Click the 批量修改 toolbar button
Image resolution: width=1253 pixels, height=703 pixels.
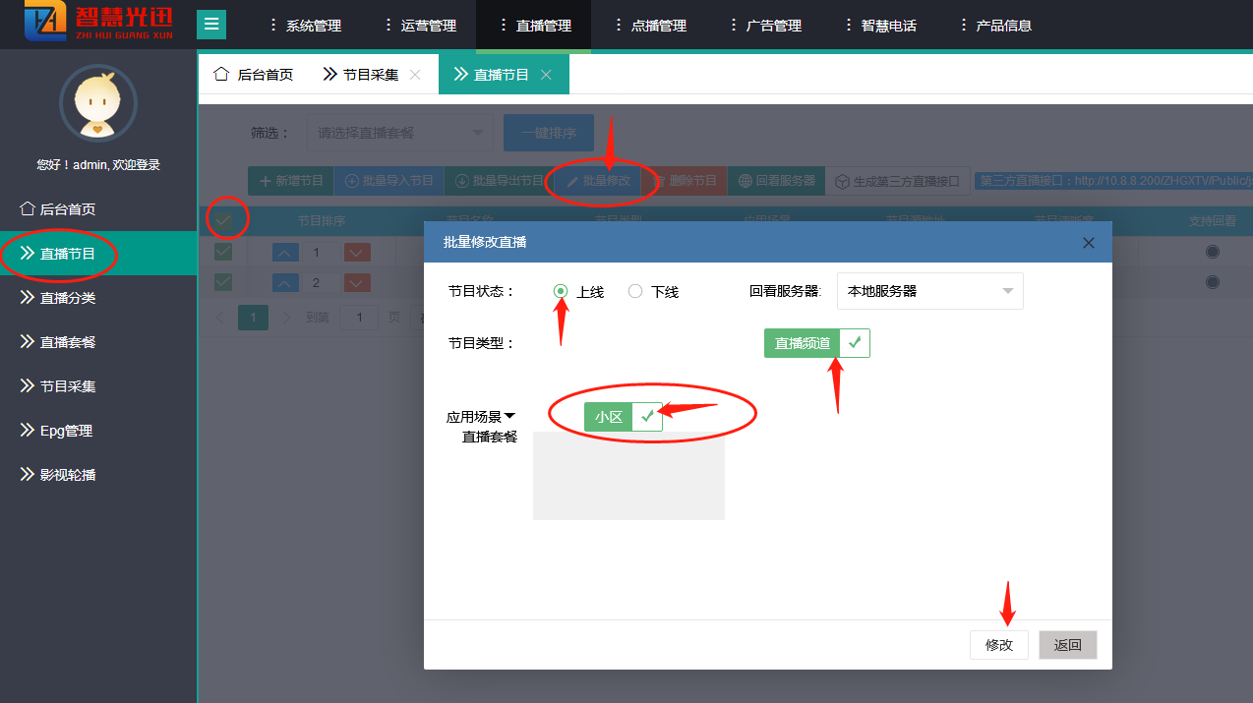598,181
